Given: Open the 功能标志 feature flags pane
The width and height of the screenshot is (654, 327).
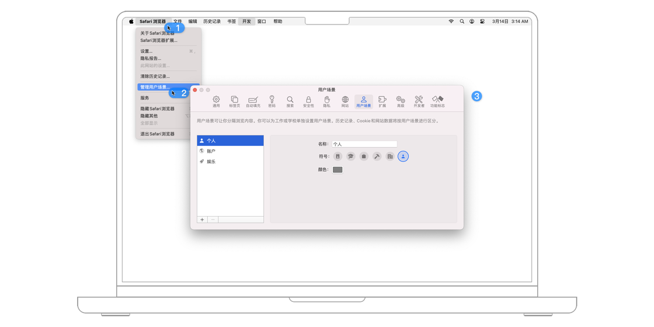Looking at the screenshot, I should [x=437, y=102].
